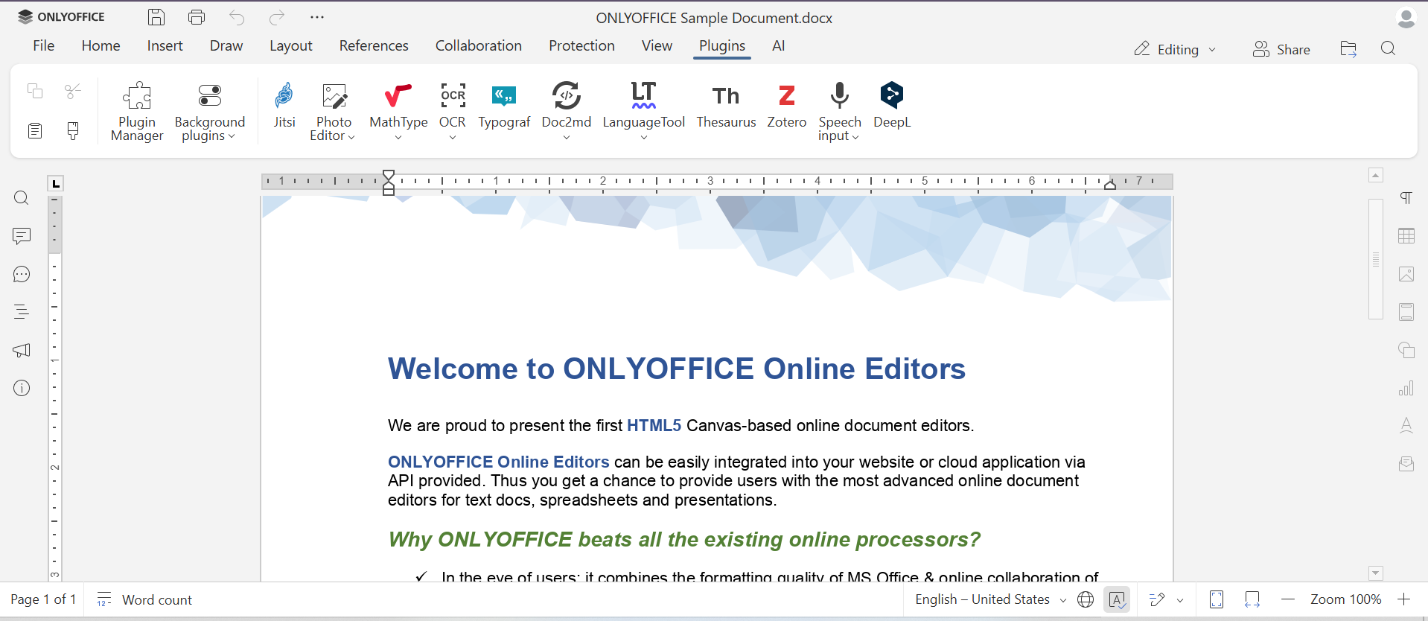
Task: Open the File menu
Action: point(44,45)
